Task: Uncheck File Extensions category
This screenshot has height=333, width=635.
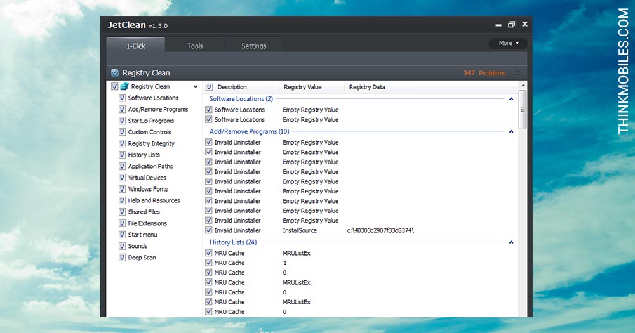Action: point(122,223)
